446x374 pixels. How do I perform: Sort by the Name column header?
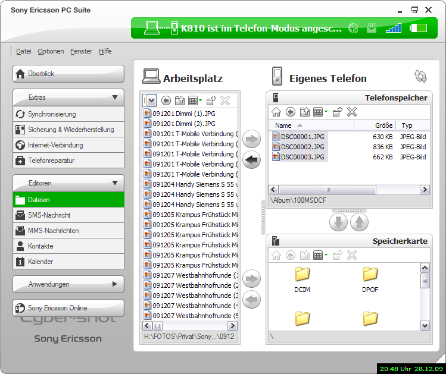[x=311, y=125]
